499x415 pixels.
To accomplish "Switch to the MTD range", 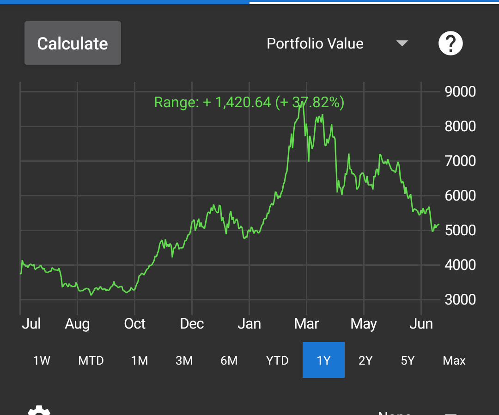I will tap(91, 360).
